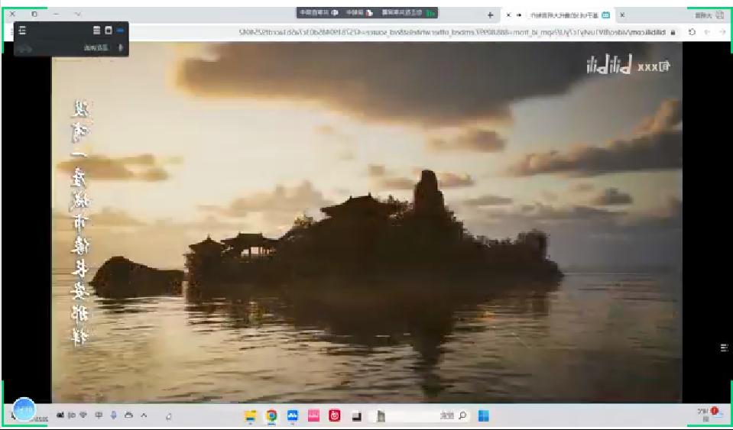Screen dimensions: 733x430
Task: Open a new browser tab with plus button
Action: click(490, 14)
